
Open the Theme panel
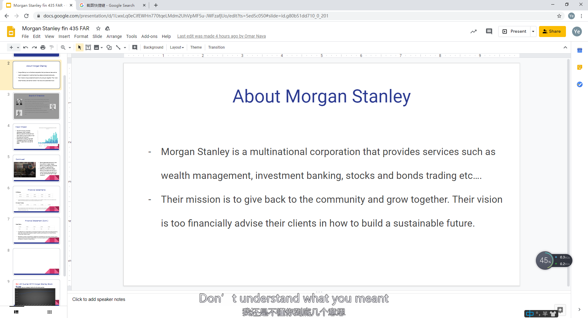[196, 47]
